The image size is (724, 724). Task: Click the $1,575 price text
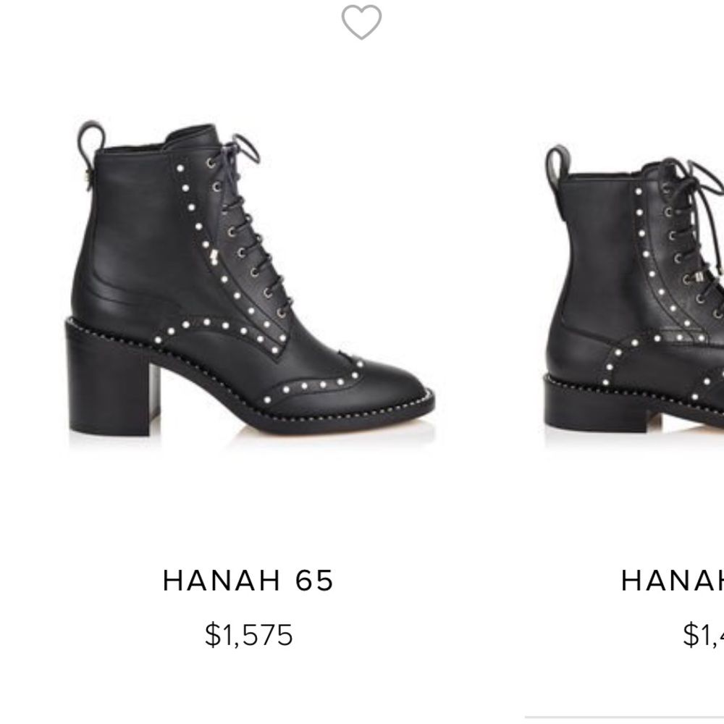coord(248,635)
